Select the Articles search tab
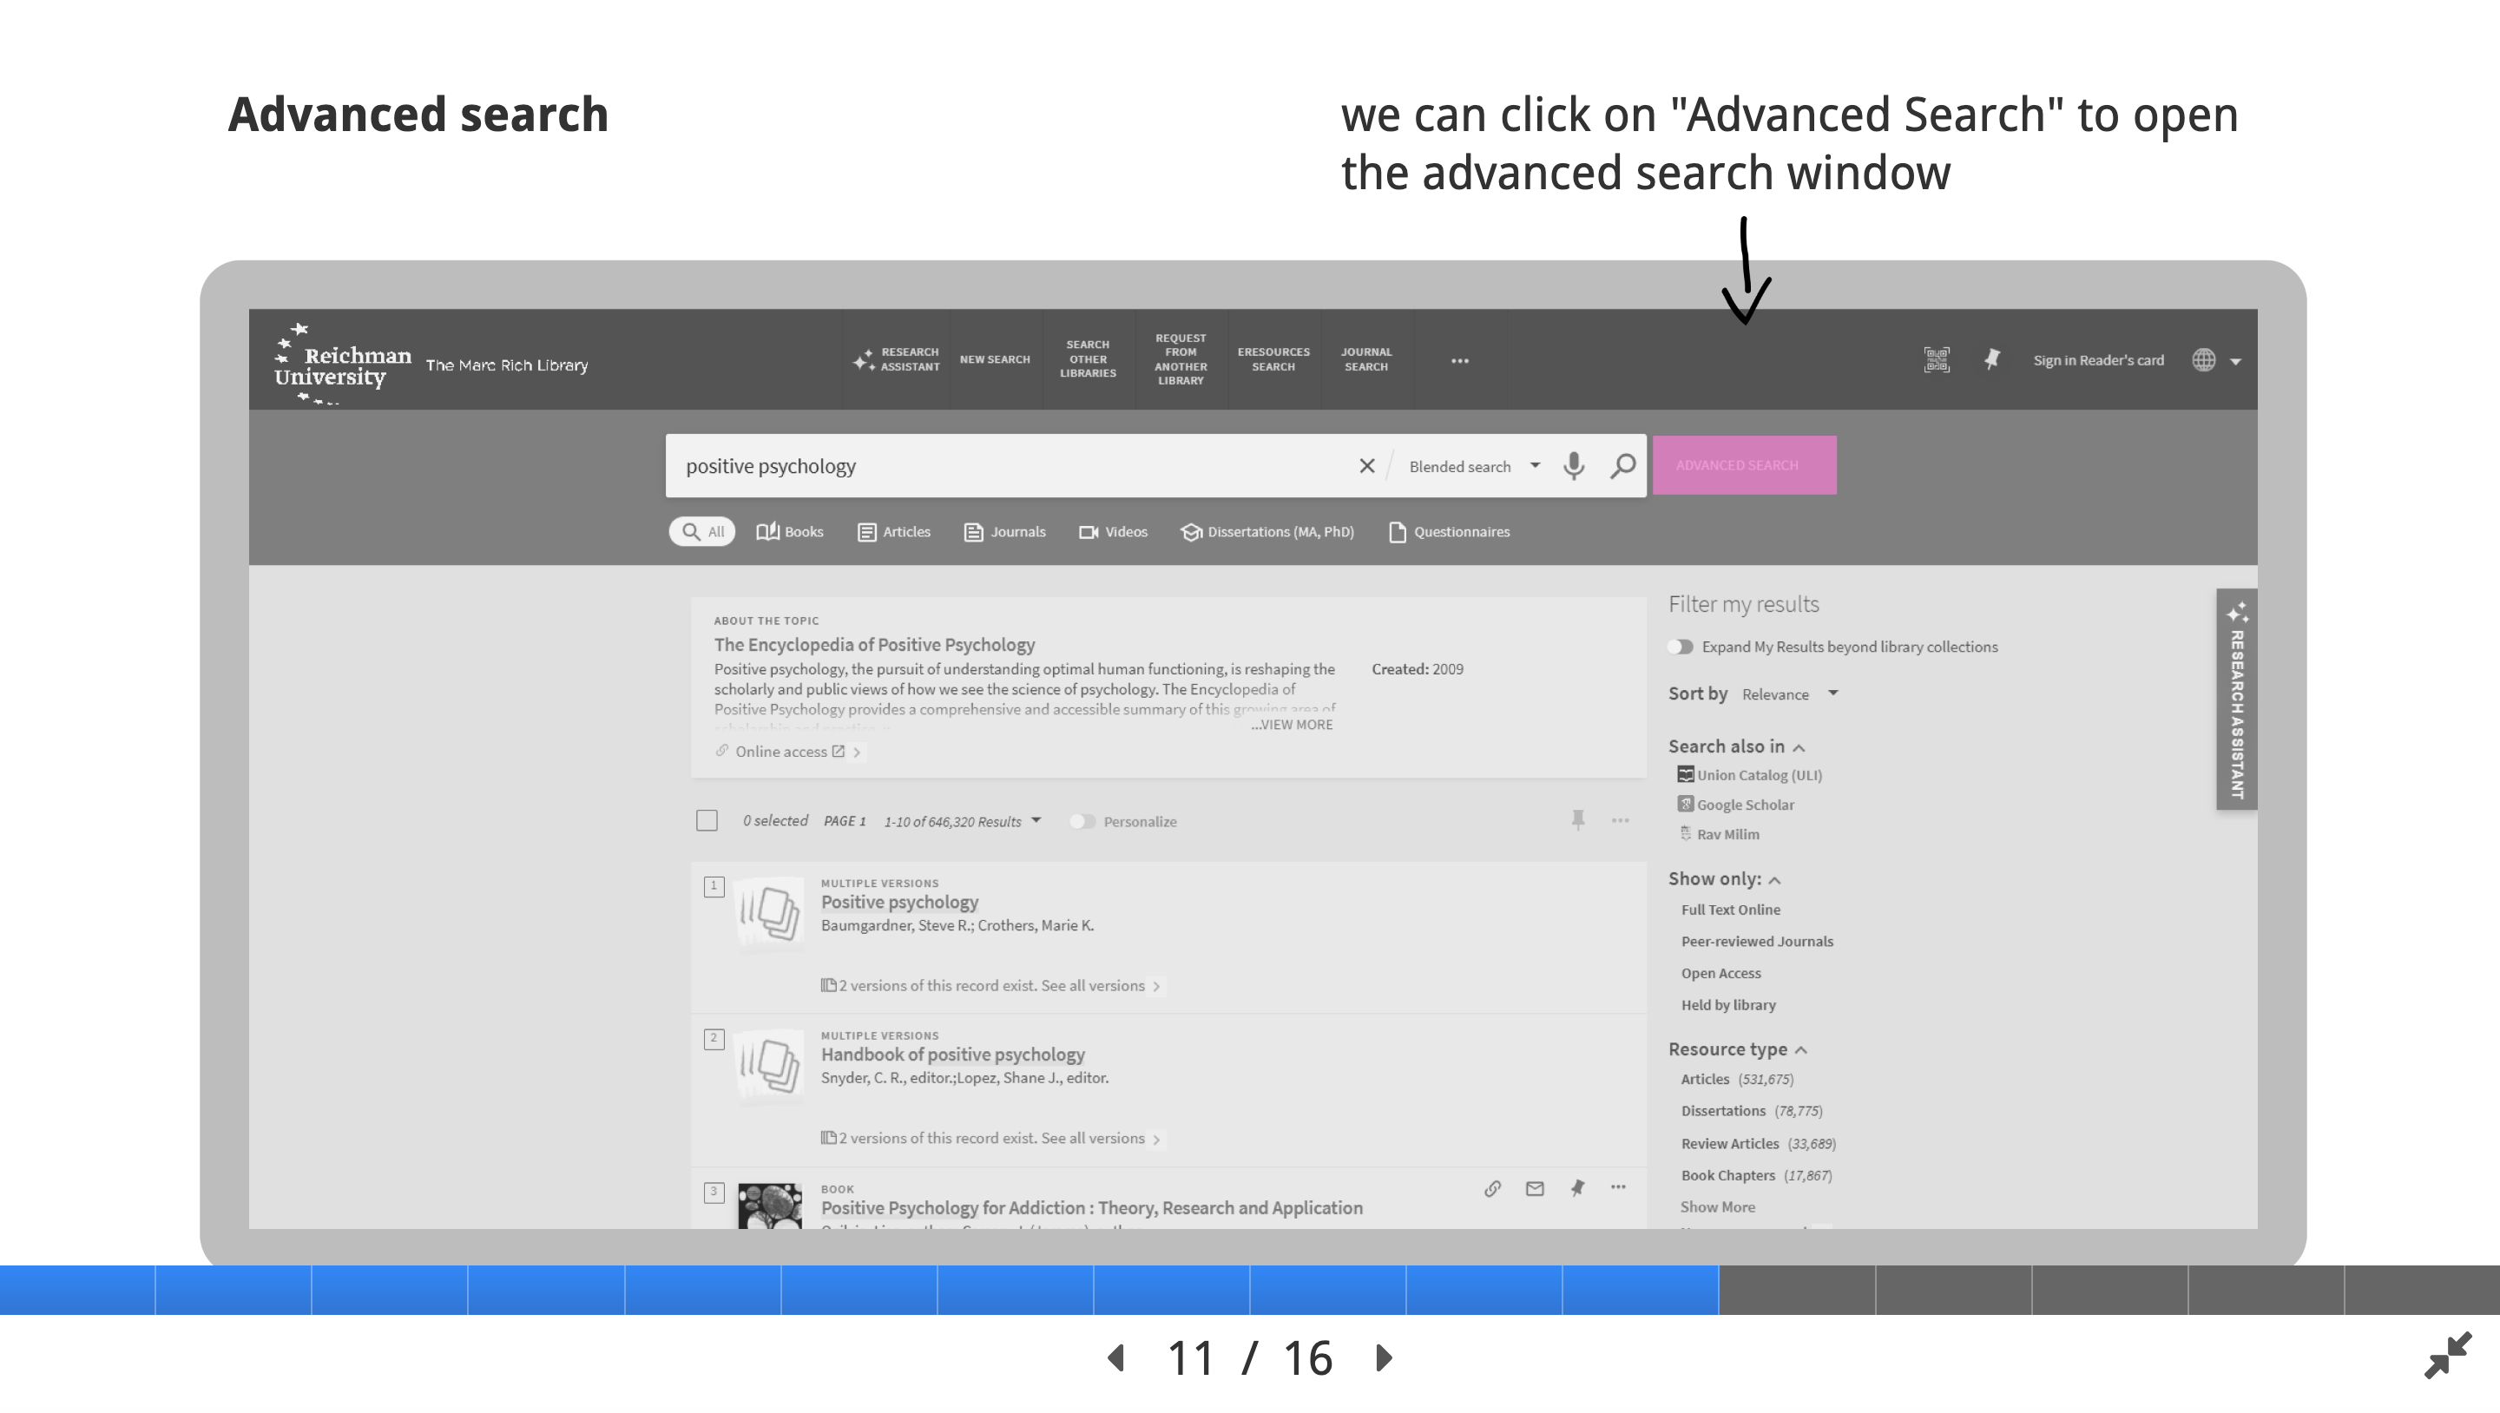The image size is (2500, 1413). (894, 532)
